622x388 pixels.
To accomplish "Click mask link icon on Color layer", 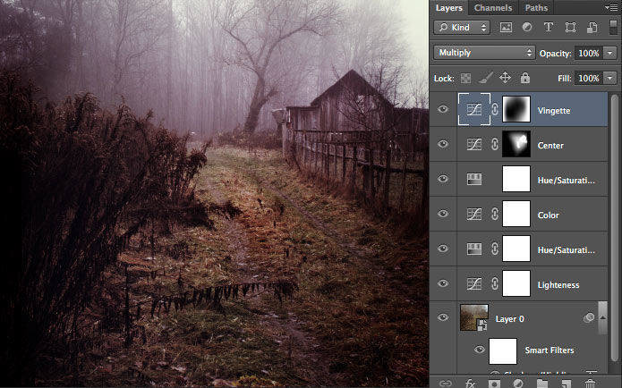I will (495, 214).
